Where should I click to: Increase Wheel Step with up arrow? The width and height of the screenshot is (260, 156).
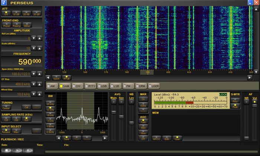(x=39, y=94)
